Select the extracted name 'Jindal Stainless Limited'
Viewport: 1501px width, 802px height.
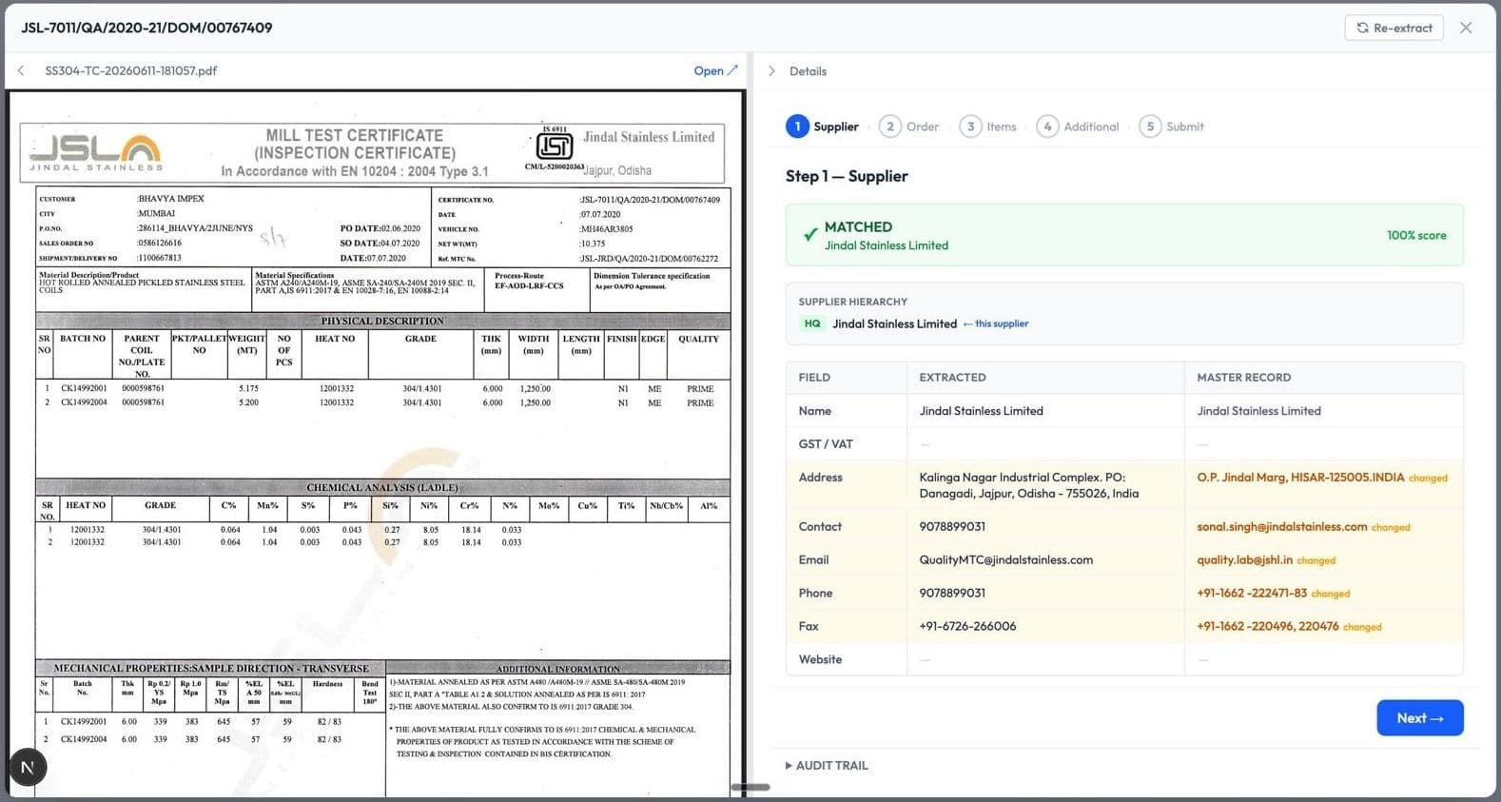(981, 411)
